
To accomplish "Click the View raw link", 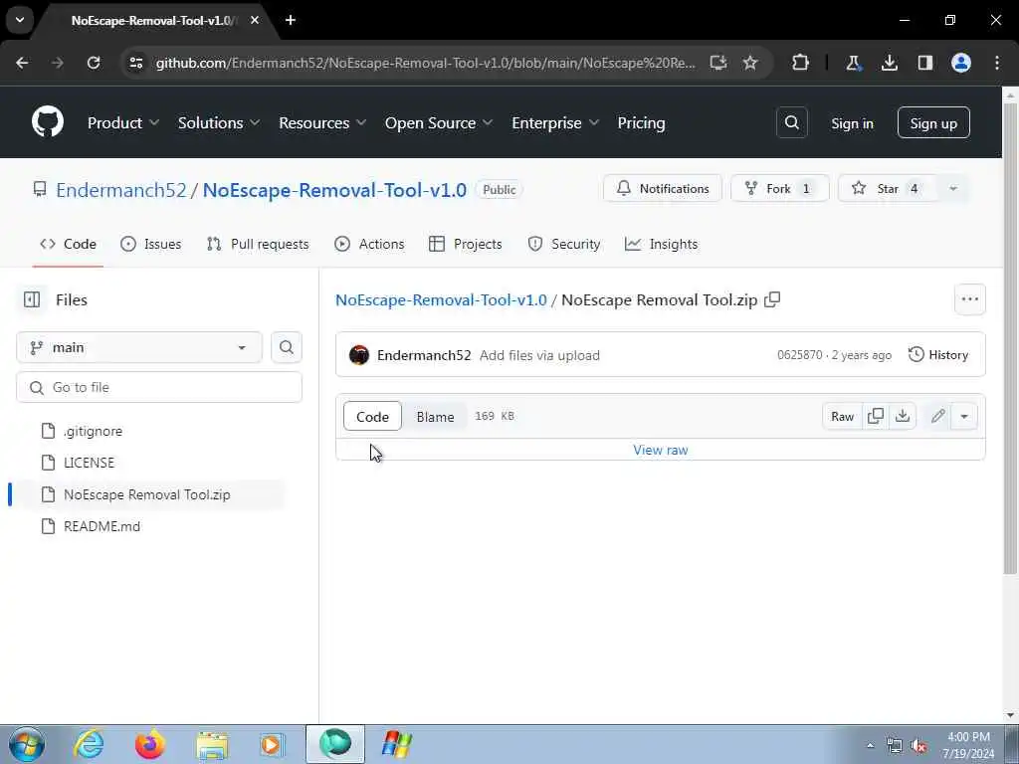I will pyautogui.click(x=661, y=450).
